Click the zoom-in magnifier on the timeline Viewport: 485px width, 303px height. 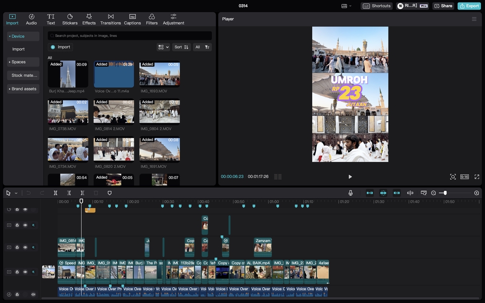click(476, 193)
